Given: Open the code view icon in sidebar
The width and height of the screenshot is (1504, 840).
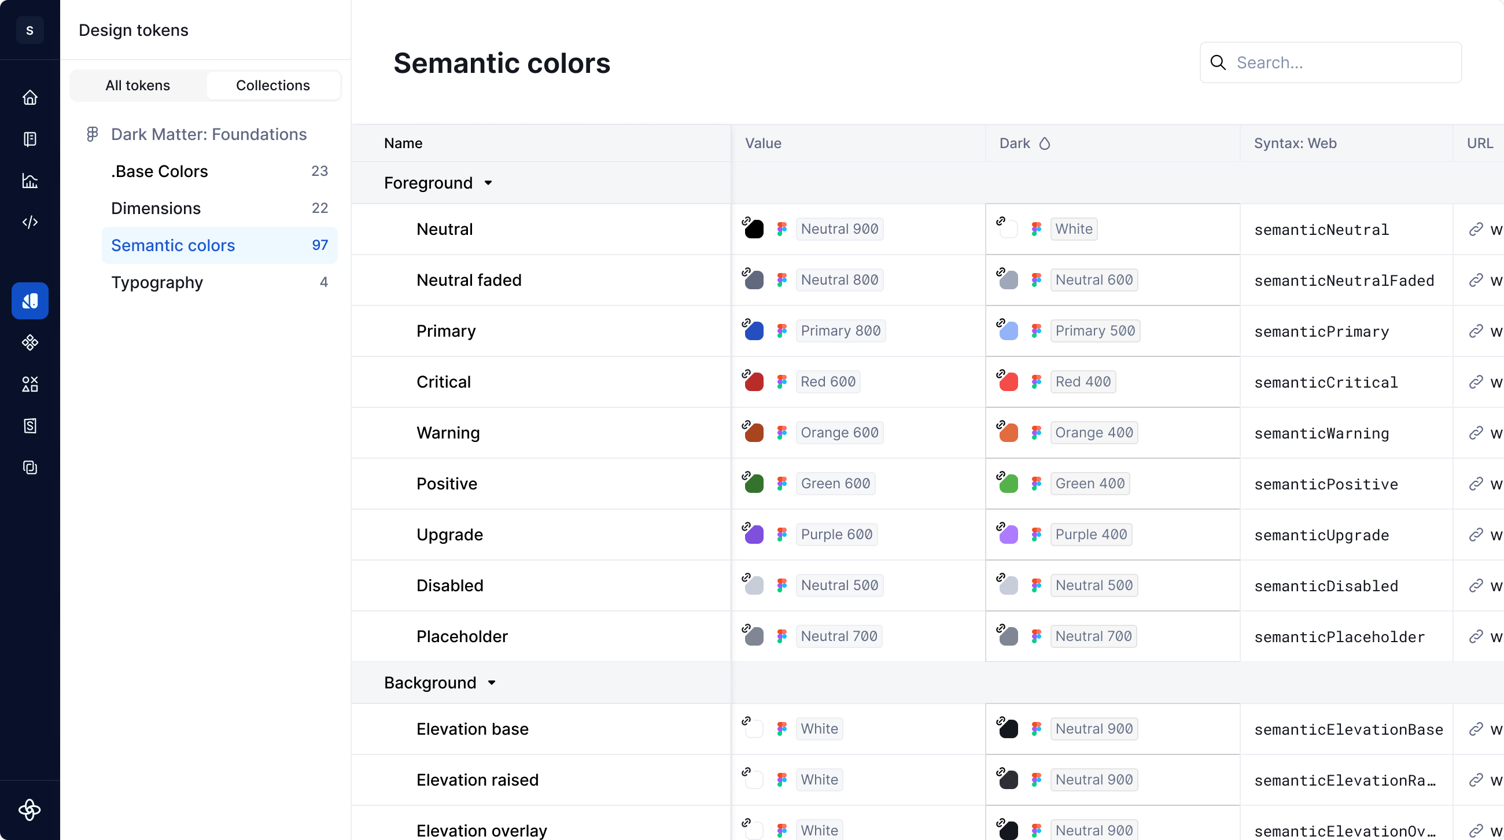Looking at the screenshot, I should [30, 222].
